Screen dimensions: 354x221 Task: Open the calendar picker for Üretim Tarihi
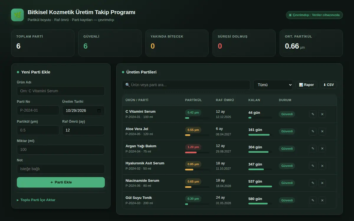[x=99, y=111]
